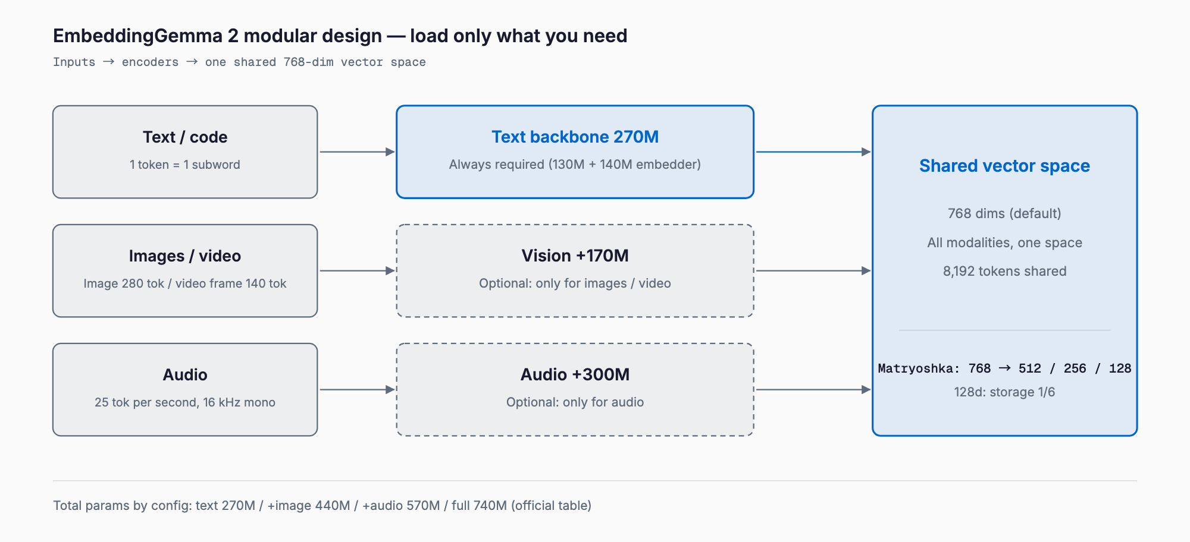Click the subtitle 'Inputs → encoders → one shared 768-dim vector space'

pos(239,62)
